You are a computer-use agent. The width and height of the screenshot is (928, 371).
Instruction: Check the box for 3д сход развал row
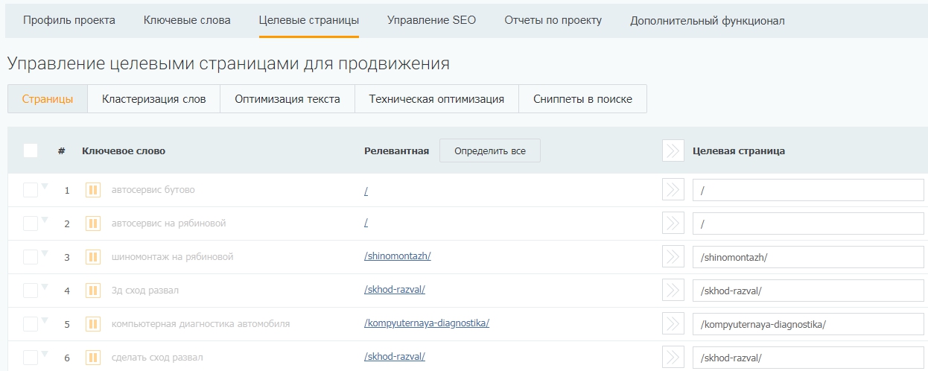pyautogui.click(x=31, y=291)
